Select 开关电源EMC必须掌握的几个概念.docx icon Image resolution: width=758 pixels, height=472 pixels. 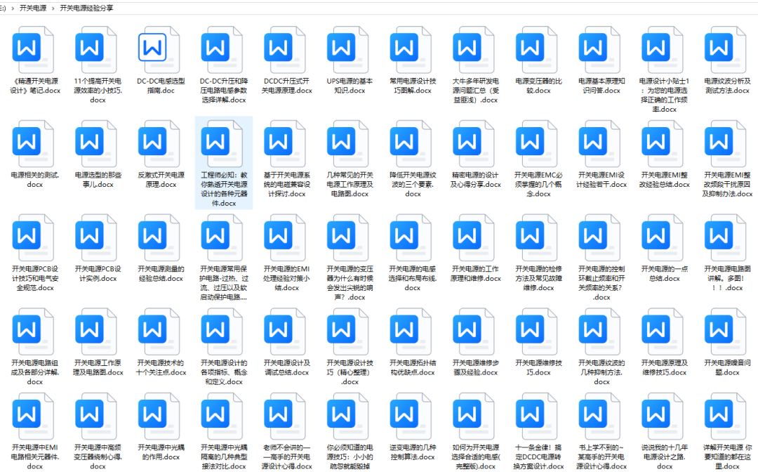(536, 144)
